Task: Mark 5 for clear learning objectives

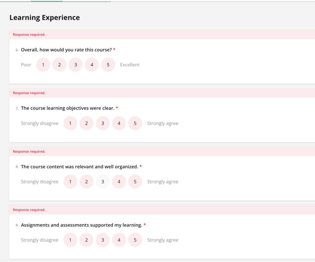Action: [x=135, y=123]
